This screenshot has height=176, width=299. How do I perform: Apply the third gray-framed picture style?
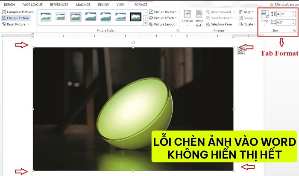pos(76,17)
